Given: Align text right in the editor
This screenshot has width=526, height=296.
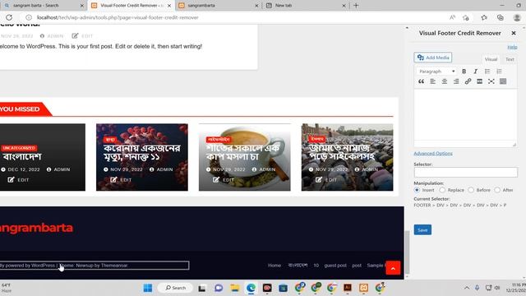Looking at the screenshot, I should tap(456, 81).
